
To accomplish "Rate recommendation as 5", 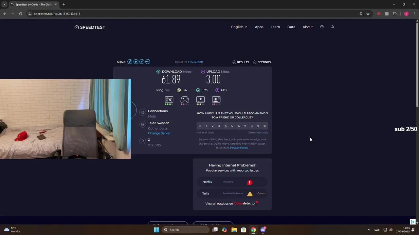I will pos(232,126).
